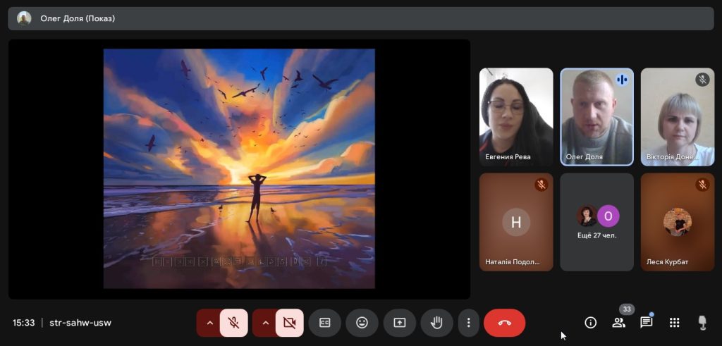The width and height of the screenshot is (722, 346).
Task: Click Леся Курбат's round profile photo
Action: point(678,222)
